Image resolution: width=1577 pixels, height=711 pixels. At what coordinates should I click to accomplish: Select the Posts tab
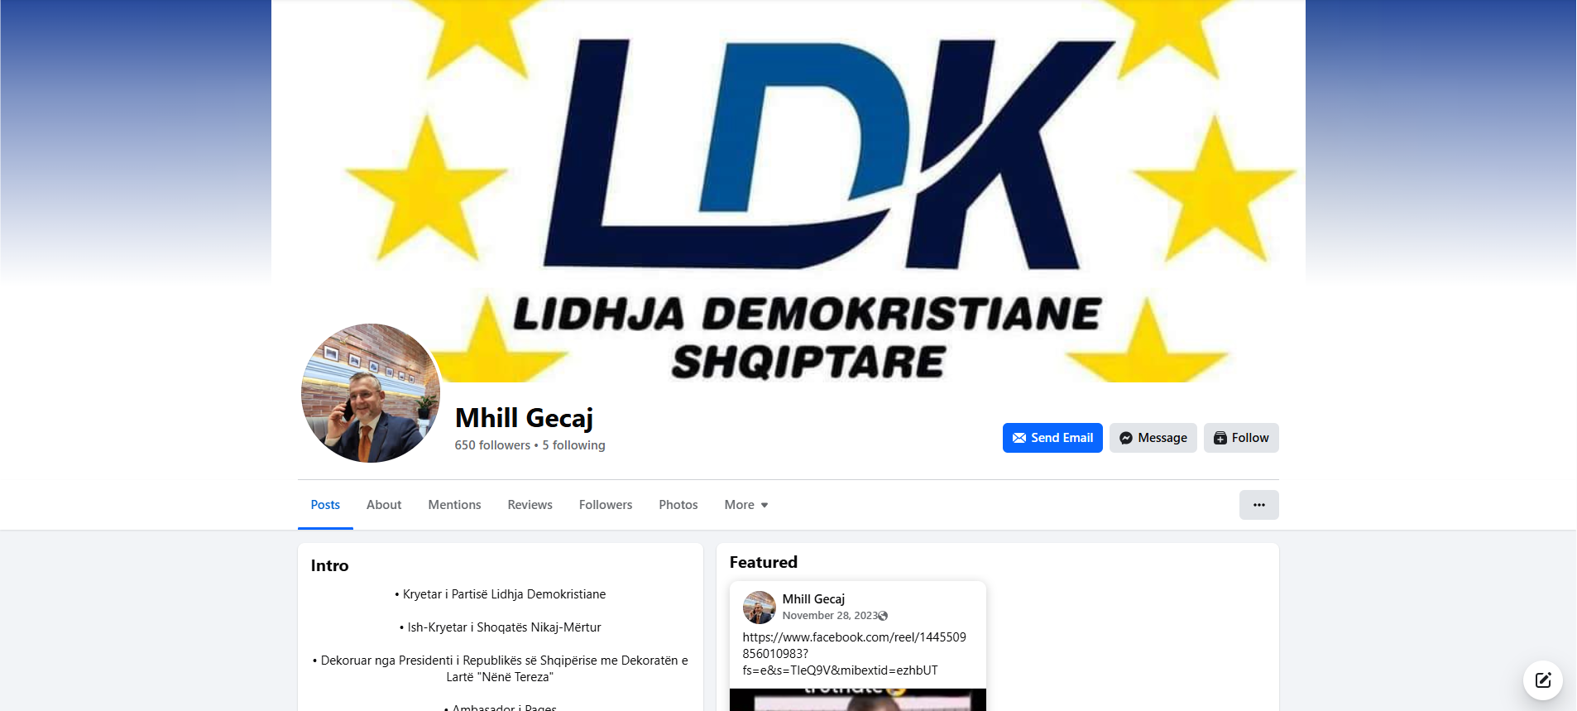pyautogui.click(x=325, y=505)
